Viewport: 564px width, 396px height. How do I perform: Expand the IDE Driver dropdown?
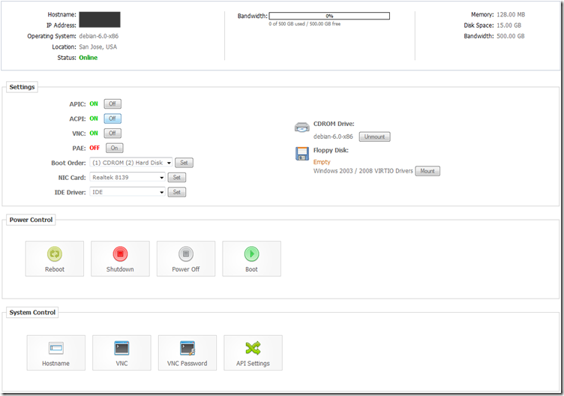[x=127, y=193]
